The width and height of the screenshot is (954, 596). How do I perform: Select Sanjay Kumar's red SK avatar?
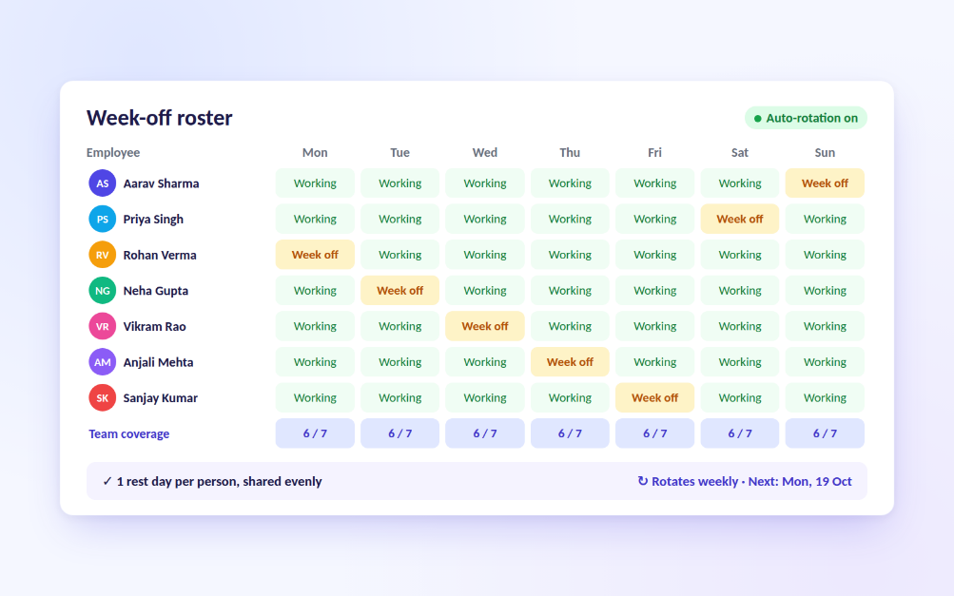102,398
